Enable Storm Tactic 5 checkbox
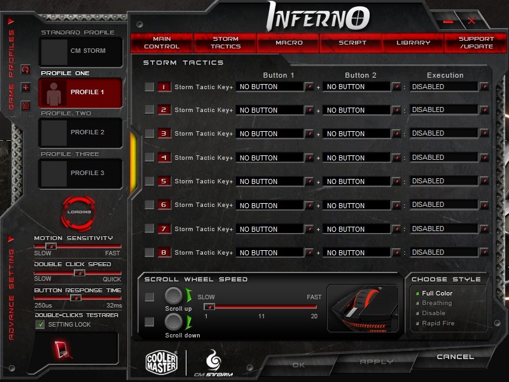The height and width of the screenshot is (382, 509). pos(150,181)
